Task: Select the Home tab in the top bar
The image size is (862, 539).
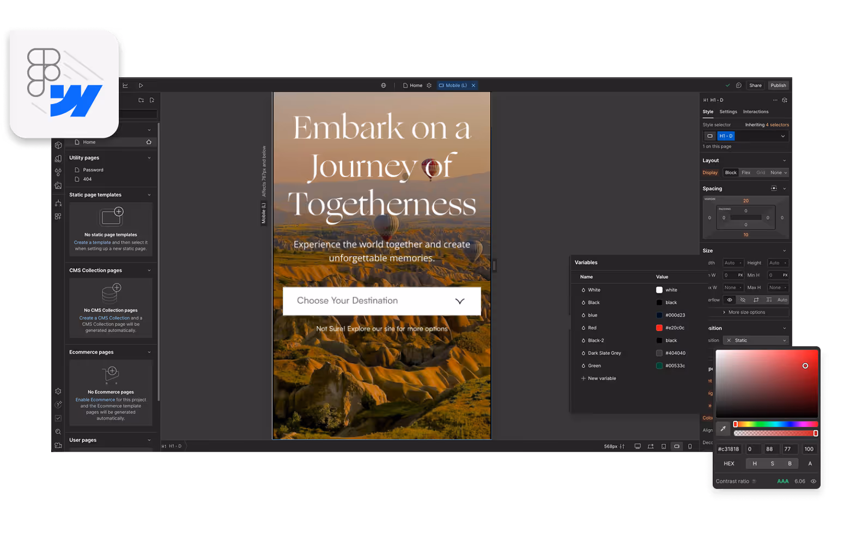Action: coord(412,85)
